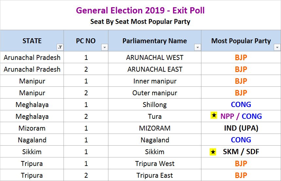The image size is (281, 181).
Task: Open the Most Popular Party filter dropdown
Action: [x=277, y=47]
